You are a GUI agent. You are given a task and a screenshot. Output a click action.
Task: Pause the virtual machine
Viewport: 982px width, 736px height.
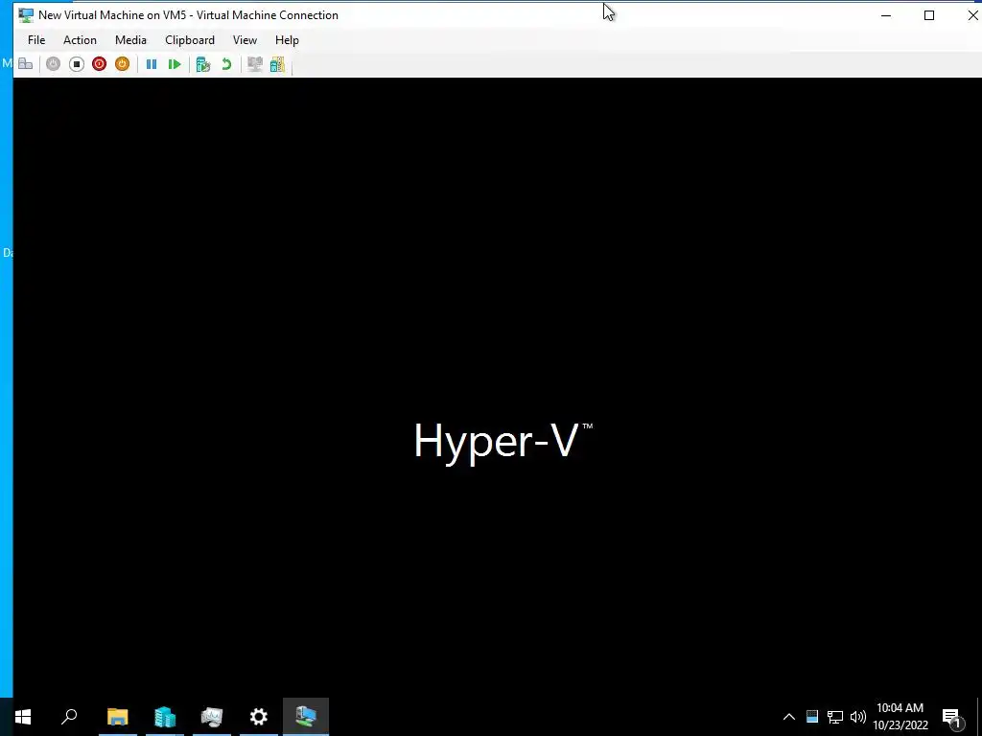tap(151, 64)
